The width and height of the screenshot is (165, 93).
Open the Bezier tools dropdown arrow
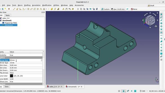pyautogui.click(x=46, y=9)
